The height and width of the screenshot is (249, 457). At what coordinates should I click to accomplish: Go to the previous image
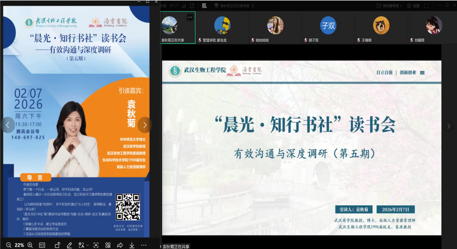tap(8, 125)
